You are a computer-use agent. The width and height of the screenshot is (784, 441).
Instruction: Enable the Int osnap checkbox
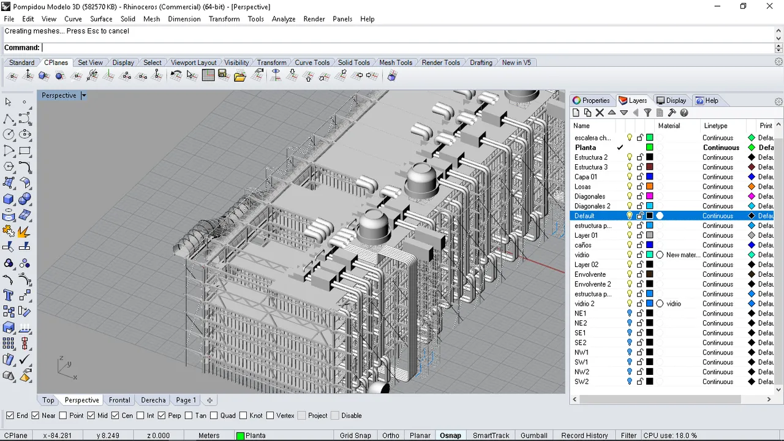click(140, 415)
